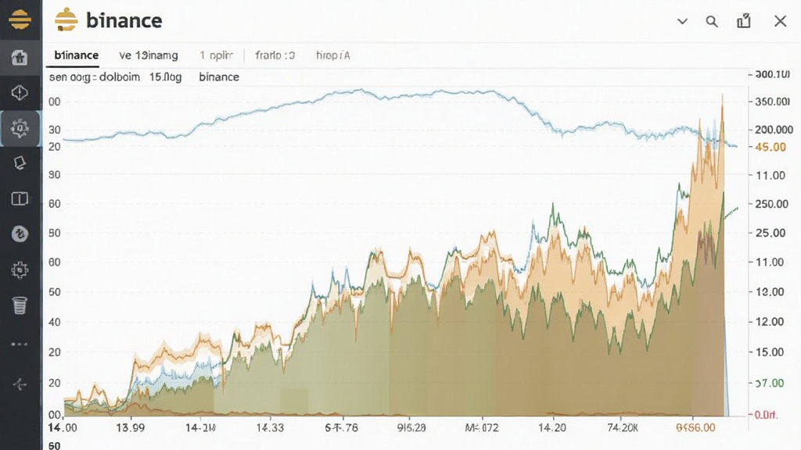The height and width of the screenshot is (450, 801).
Task: Click the trash bin icon in the sidebar
Action: [x=20, y=305]
